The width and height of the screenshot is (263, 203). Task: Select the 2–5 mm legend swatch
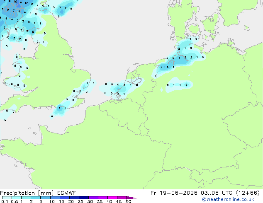[x=36, y=198]
